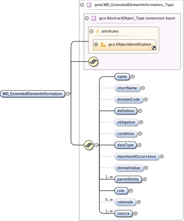Collapse the gmd:MD_ExtendedElementInformation_Type box
This screenshot has height=221, width=184.
coord(82,5)
